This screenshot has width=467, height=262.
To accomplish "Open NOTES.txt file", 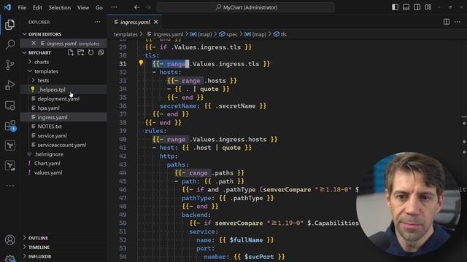I will pos(50,126).
